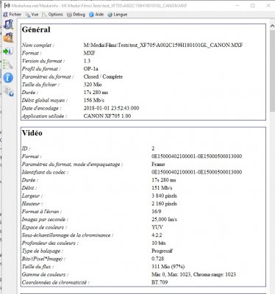Click the 'OP-1a' profile value
275x294 pixels.
click(91, 68)
